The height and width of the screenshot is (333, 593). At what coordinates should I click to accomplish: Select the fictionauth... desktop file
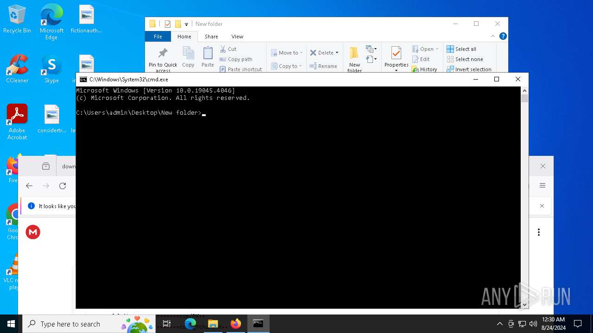[x=86, y=19]
